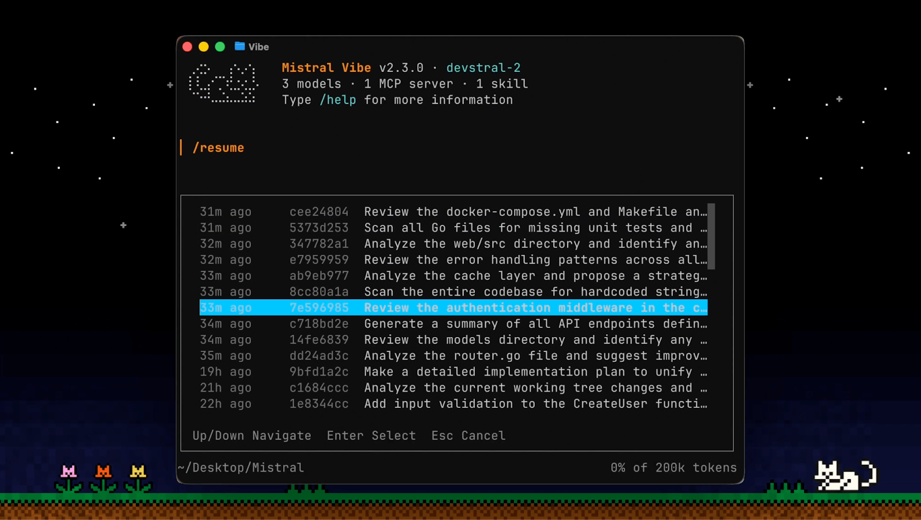The width and height of the screenshot is (921, 520).
Task: Select session 9bfd1a2c detailed implementation plan
Action: coord(453,372)
